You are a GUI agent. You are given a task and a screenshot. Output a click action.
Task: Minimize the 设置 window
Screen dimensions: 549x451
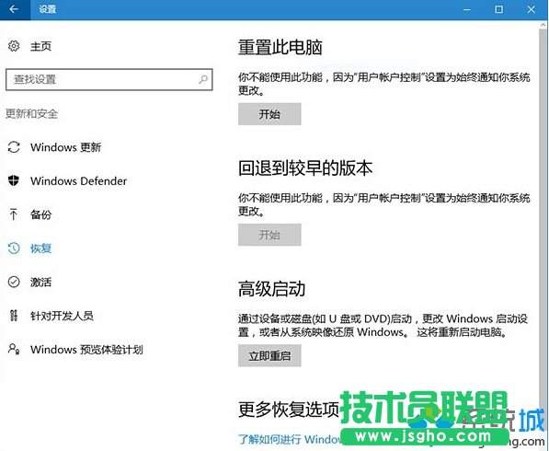click(x=466, y=9)
